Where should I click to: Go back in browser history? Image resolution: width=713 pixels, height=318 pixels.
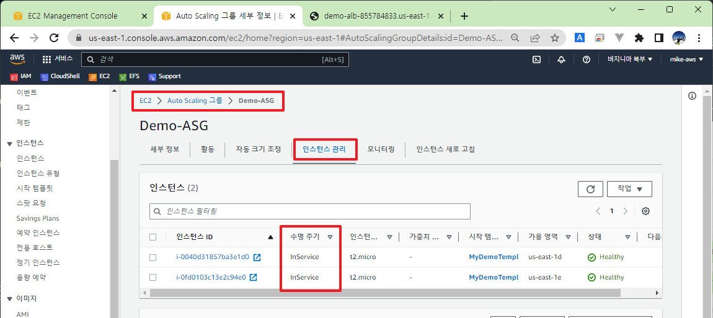14,38
